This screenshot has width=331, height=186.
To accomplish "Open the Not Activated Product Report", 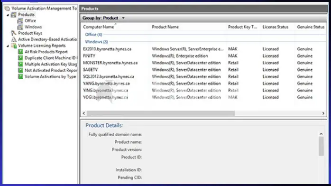I will click(51, 70).
